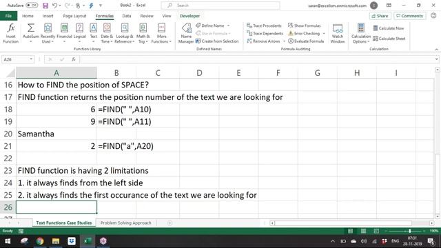The height and width of the screenshot is (248, 441).
Task: Open the Watch Window
Action: pos(338,33)
